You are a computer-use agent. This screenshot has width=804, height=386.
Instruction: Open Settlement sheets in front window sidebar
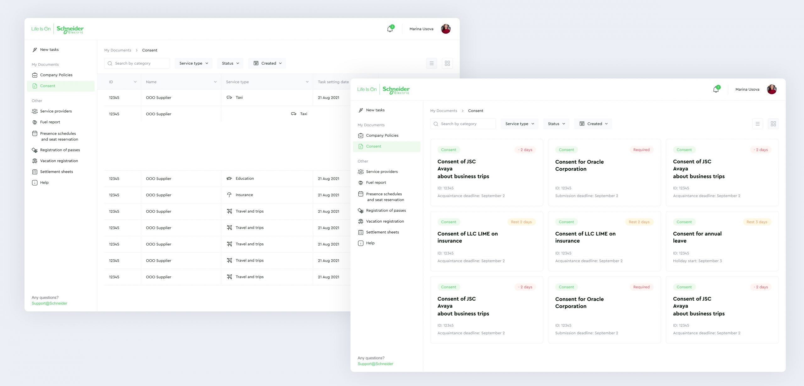click(382, 232)
